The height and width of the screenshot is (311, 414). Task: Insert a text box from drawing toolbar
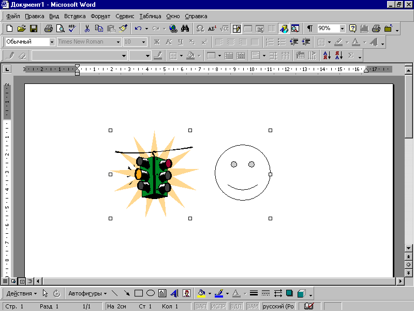162,293
